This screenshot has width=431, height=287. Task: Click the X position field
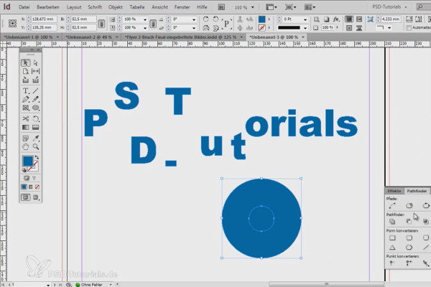click(44, 19)
